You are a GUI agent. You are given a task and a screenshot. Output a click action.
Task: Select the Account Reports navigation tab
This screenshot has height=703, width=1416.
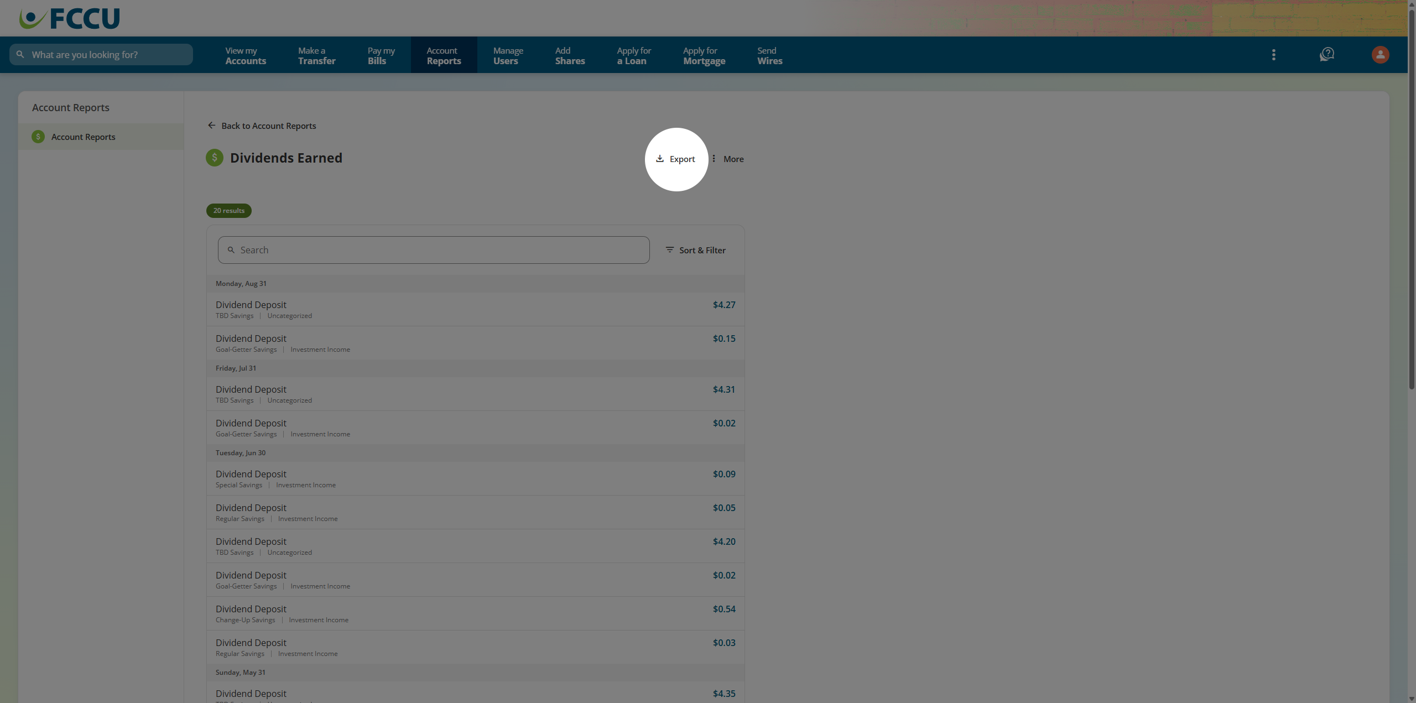[x=444, y=55]
